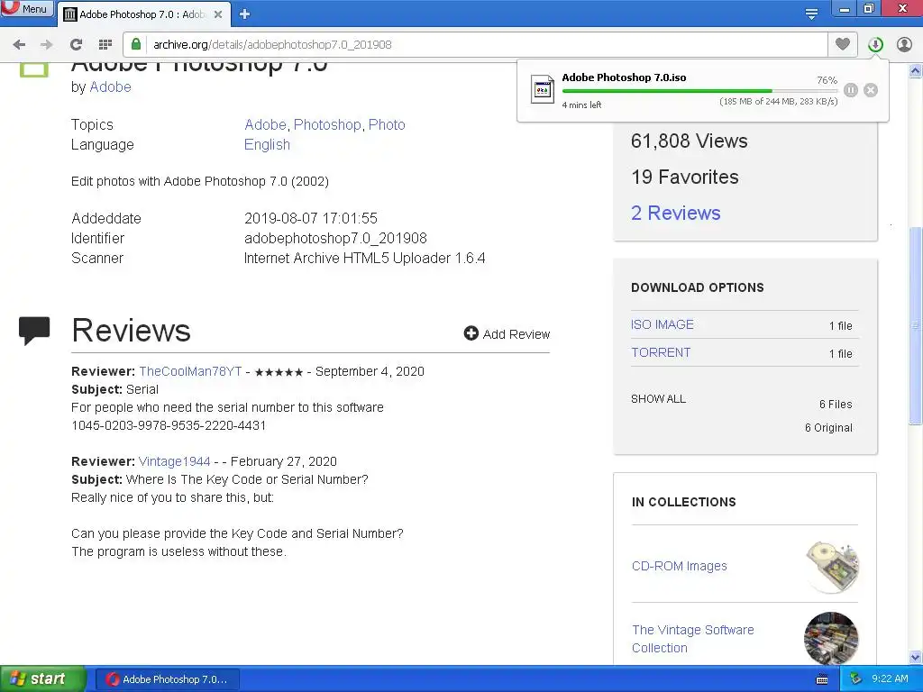Click the page scrollbar up arrow
The height and width of the screenshot is (692, 923).
coord(916,71)
